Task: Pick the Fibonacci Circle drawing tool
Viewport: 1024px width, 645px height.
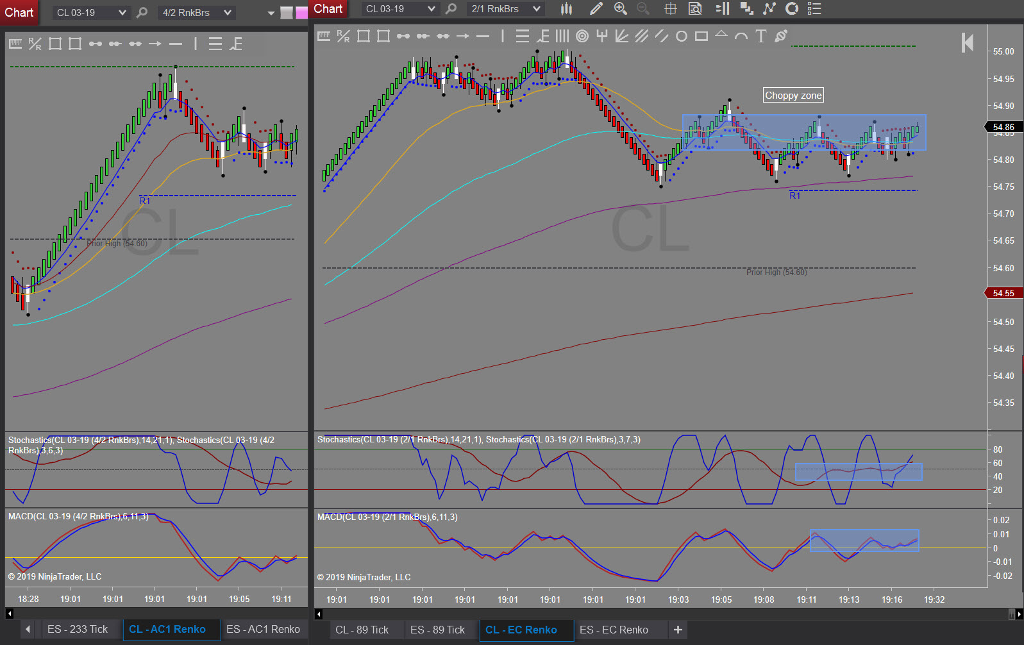Action: tap(582, 36)
